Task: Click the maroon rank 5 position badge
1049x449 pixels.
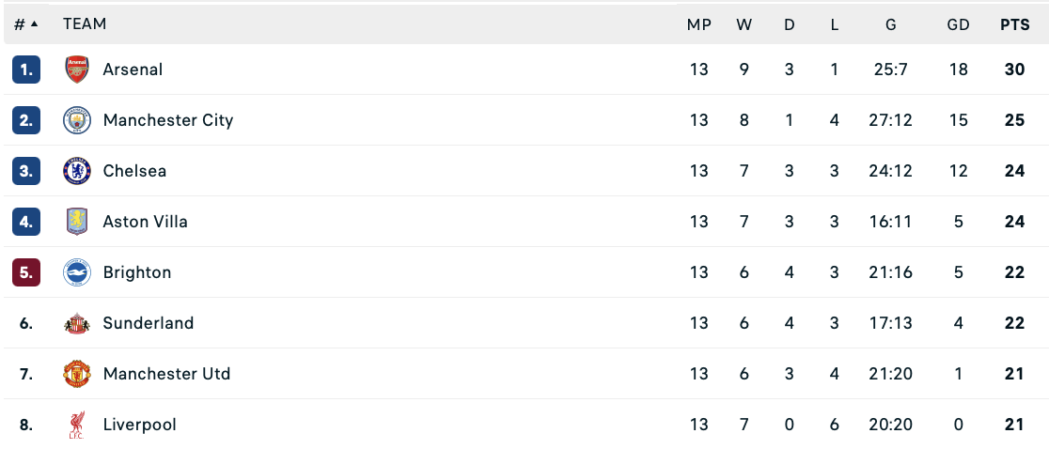Action: (x=26, y=272)
